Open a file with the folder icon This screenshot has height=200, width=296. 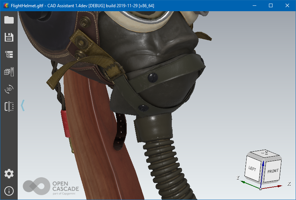click(9, 20)
